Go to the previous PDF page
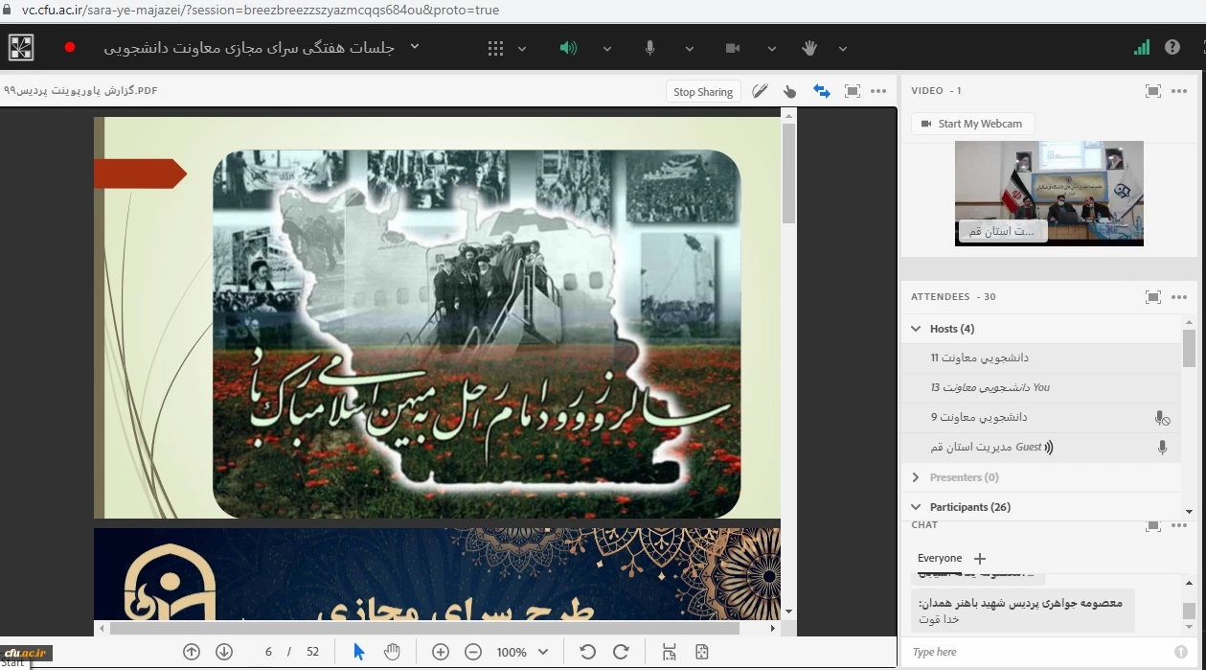The height and width of the screenshot is (670, 1206). point(192,652)
